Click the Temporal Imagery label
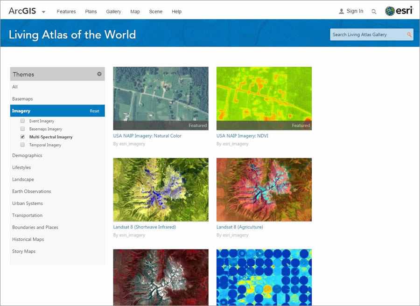The width and height of the screenshot is (420, 306). pos(45,145)
